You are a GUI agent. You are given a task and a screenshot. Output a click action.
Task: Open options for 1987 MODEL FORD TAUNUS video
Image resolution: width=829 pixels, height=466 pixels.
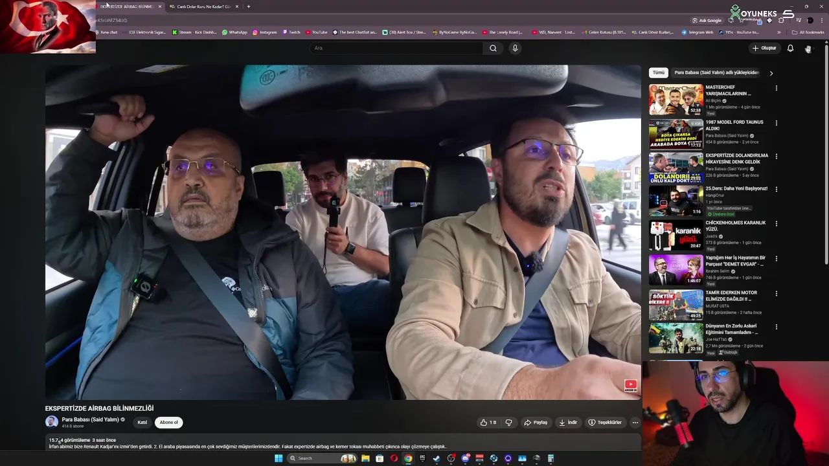(776, 123)
